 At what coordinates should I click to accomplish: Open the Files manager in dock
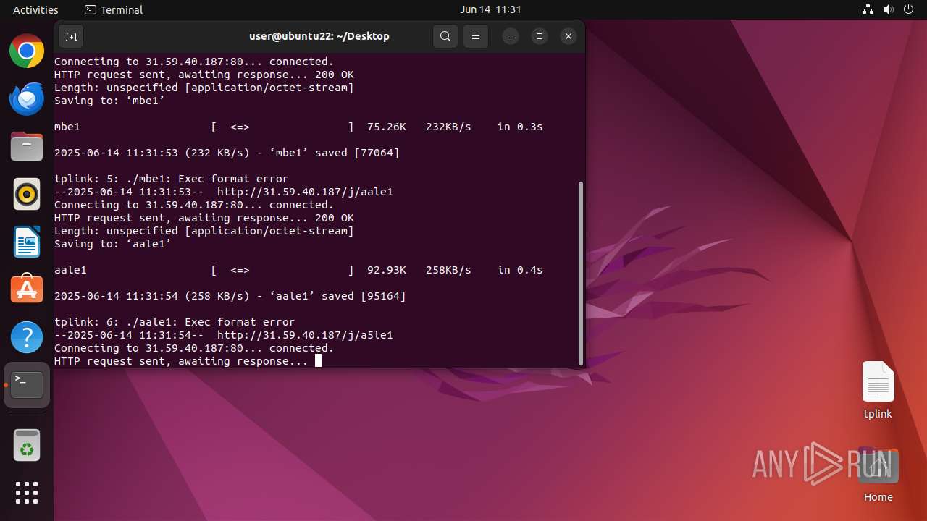[x=27, y=147]
